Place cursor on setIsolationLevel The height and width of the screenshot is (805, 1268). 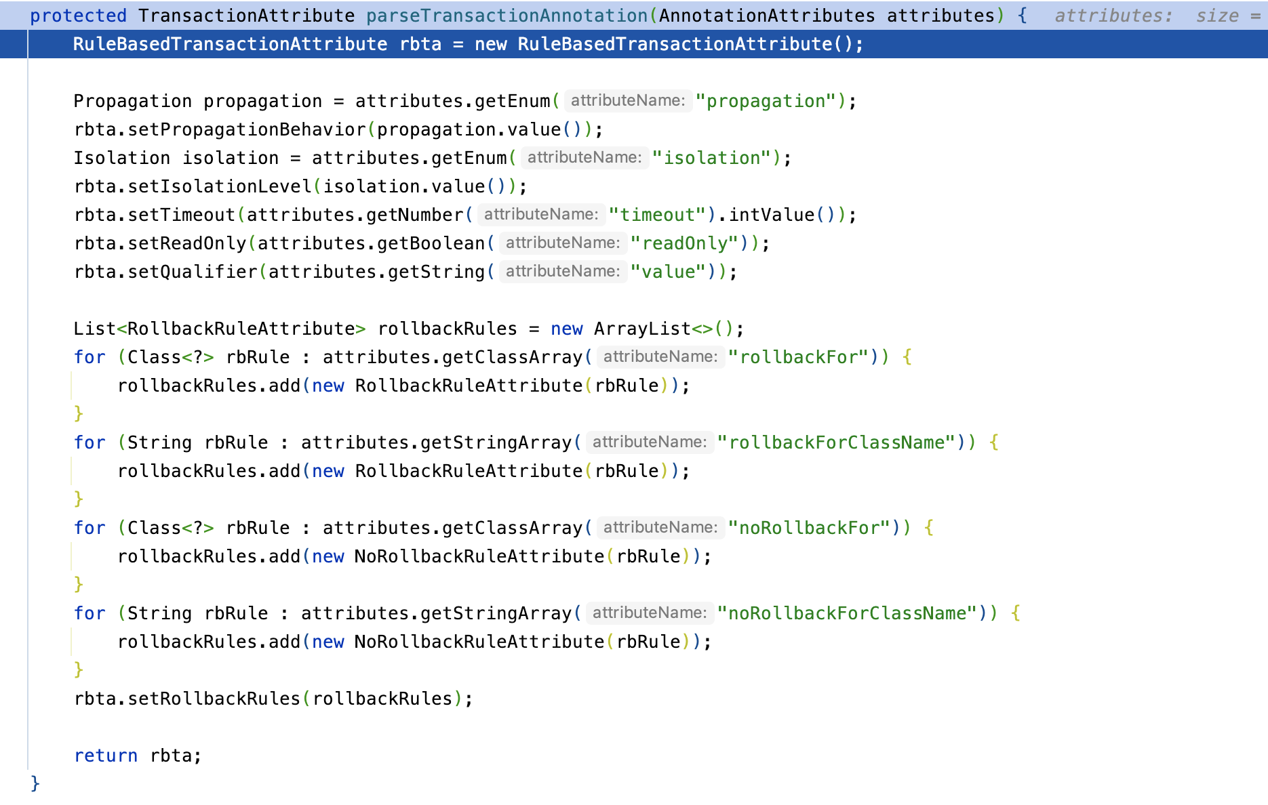click(x=220, y=186)
